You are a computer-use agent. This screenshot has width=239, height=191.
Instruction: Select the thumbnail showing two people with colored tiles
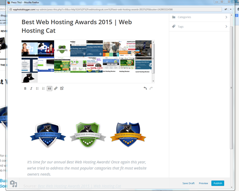[111, 48]
